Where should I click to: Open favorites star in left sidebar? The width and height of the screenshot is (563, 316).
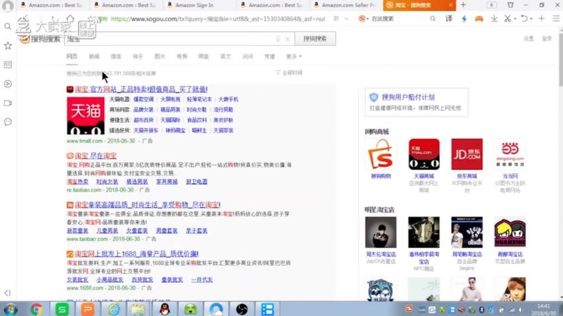point(7,46)
